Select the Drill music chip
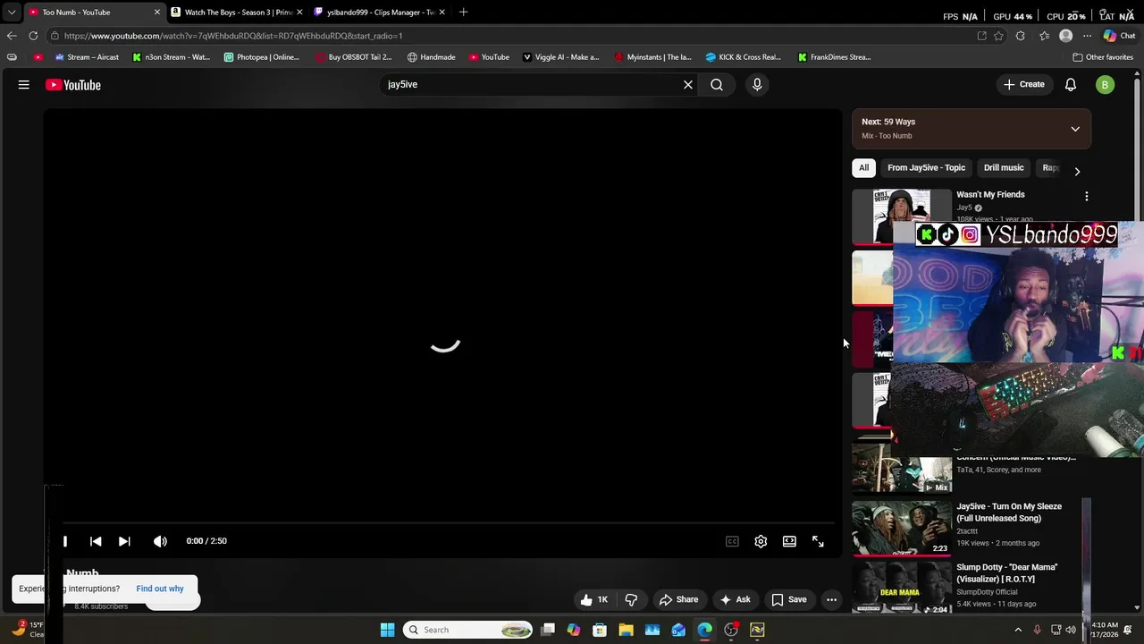Image resolution: width=1144 pixels, height=644 pixels. click(1004, 167)
